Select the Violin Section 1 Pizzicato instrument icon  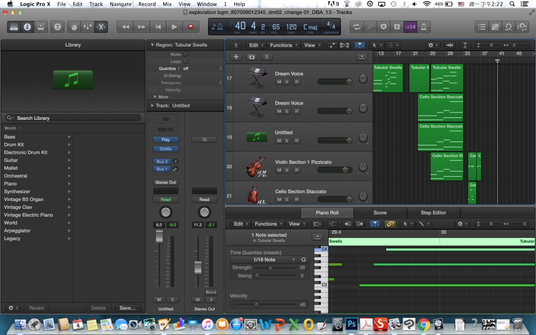pos(256,166)
